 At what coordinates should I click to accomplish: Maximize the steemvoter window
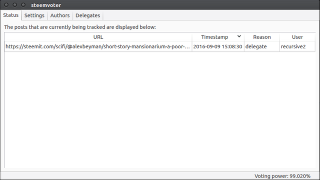point(23,5)
